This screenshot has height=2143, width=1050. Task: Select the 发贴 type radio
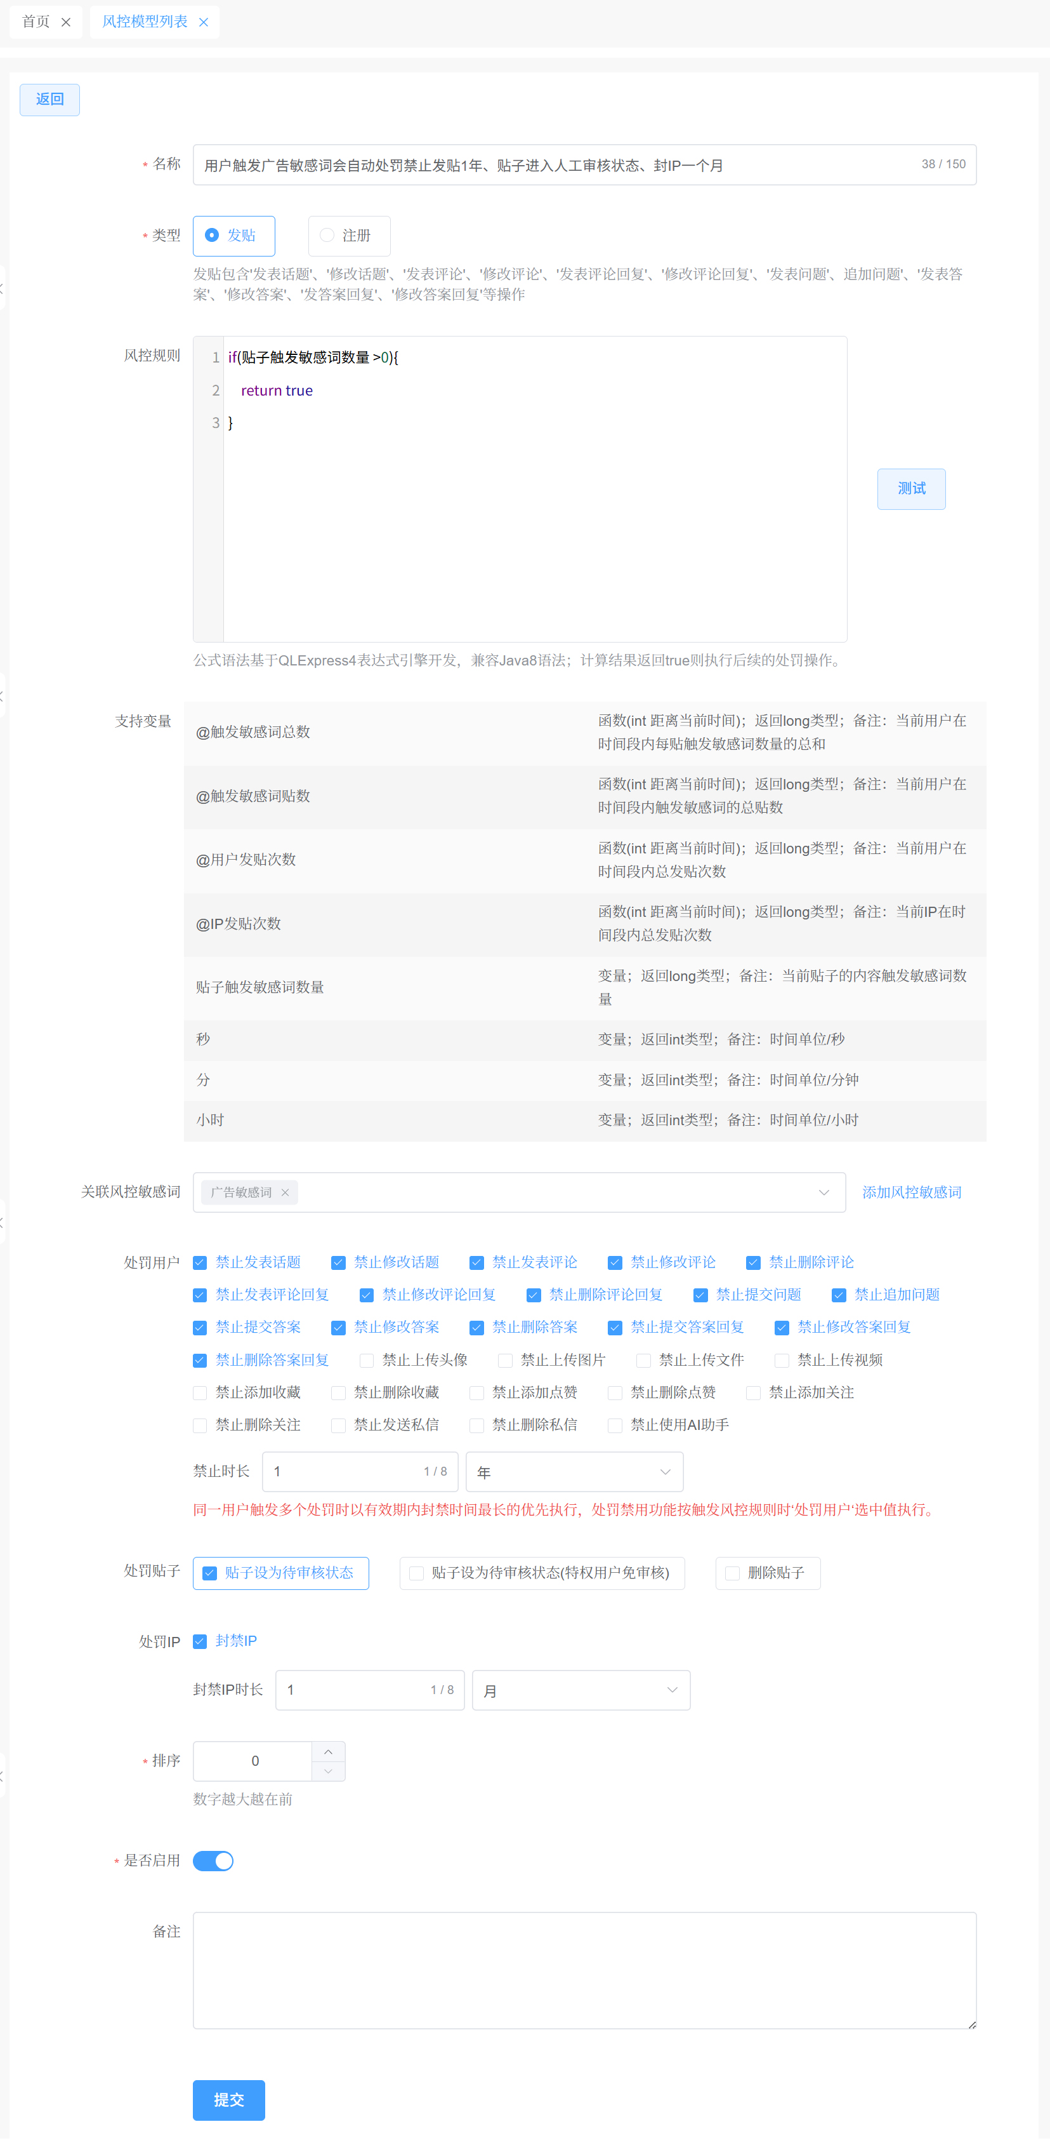click(x=233, y=236)
